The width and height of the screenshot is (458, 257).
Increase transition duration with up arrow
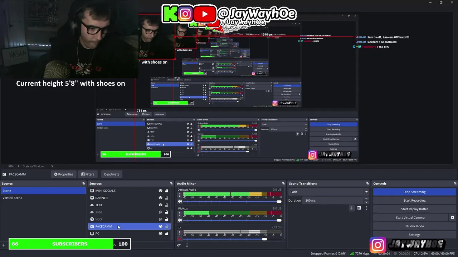(366, 199)
